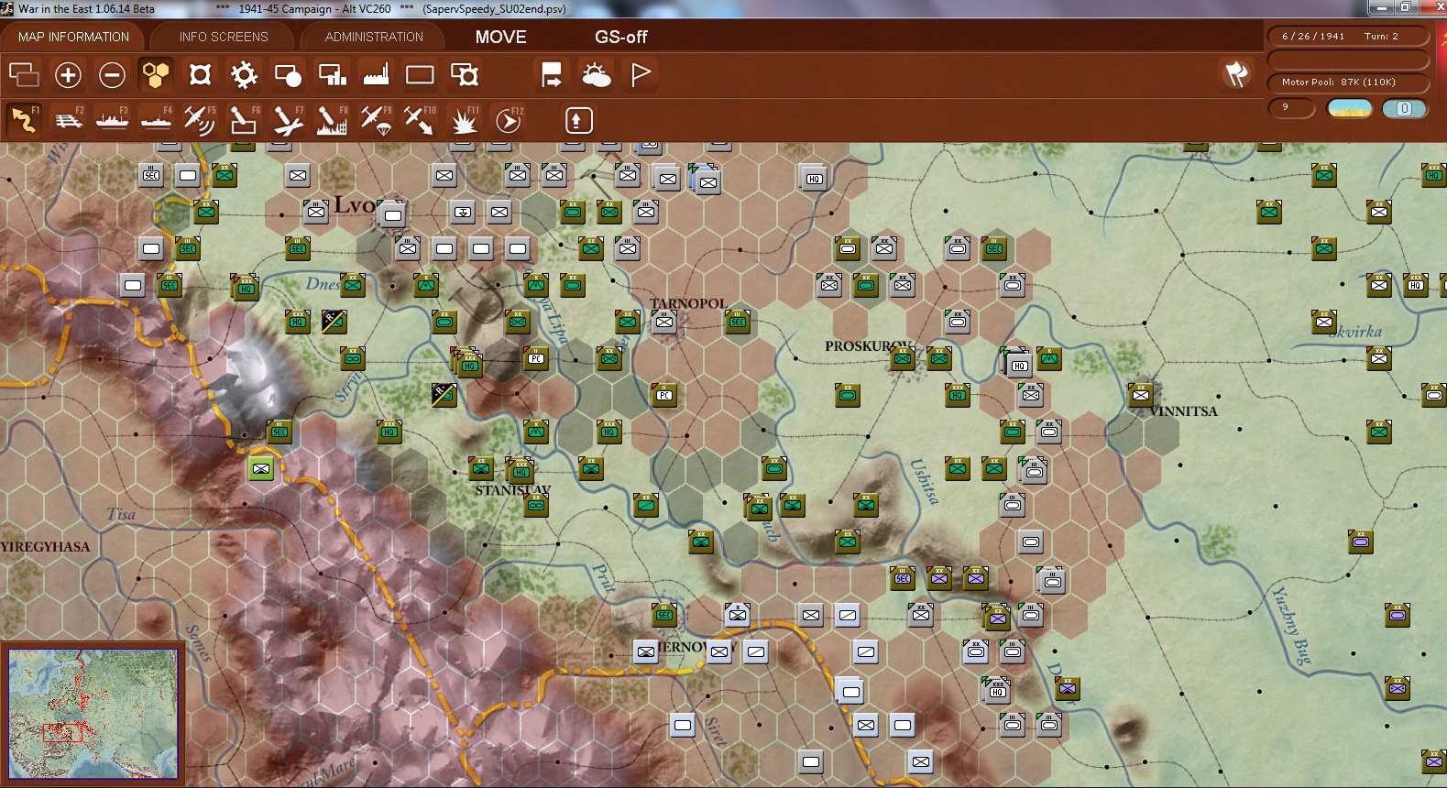Click the crossed white flags button
The width and height of the screenshot is (1447, 788).
(1236, 74)
